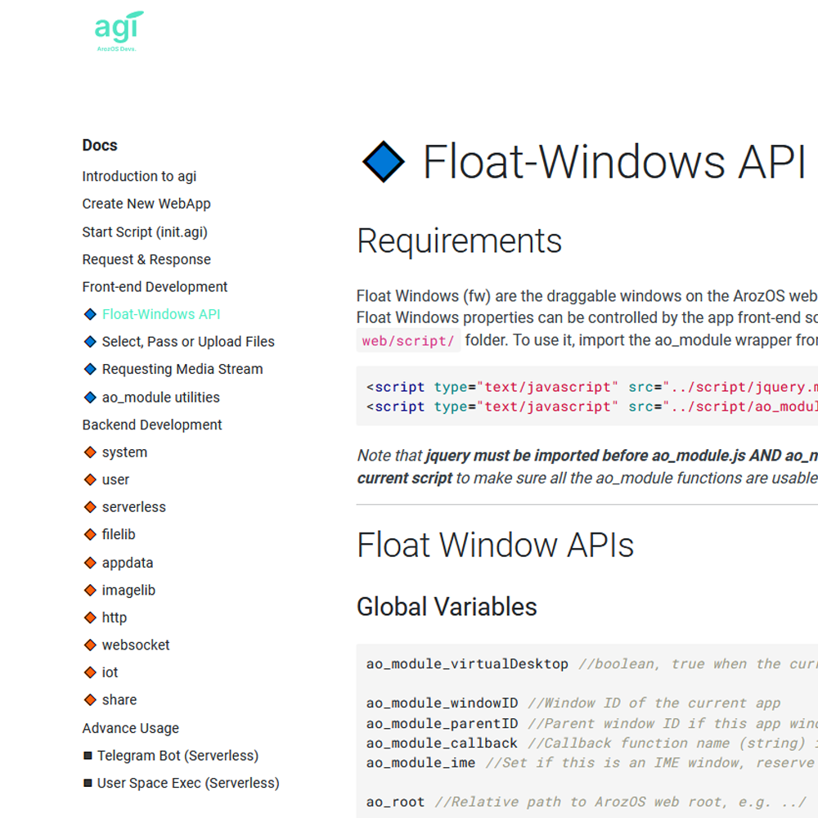Screen dimensions: 818x818
Task: Open Introduction to agi page
Action: pyautogui.click(x=139, y=177)
